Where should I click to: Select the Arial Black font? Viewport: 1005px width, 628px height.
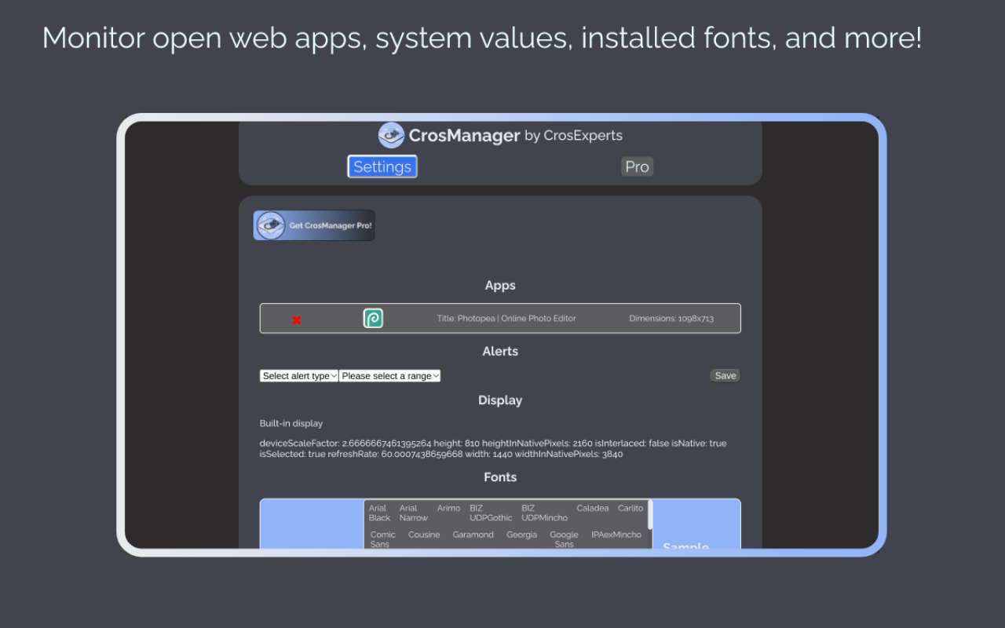pyautogui.click(x=379, y=513)
